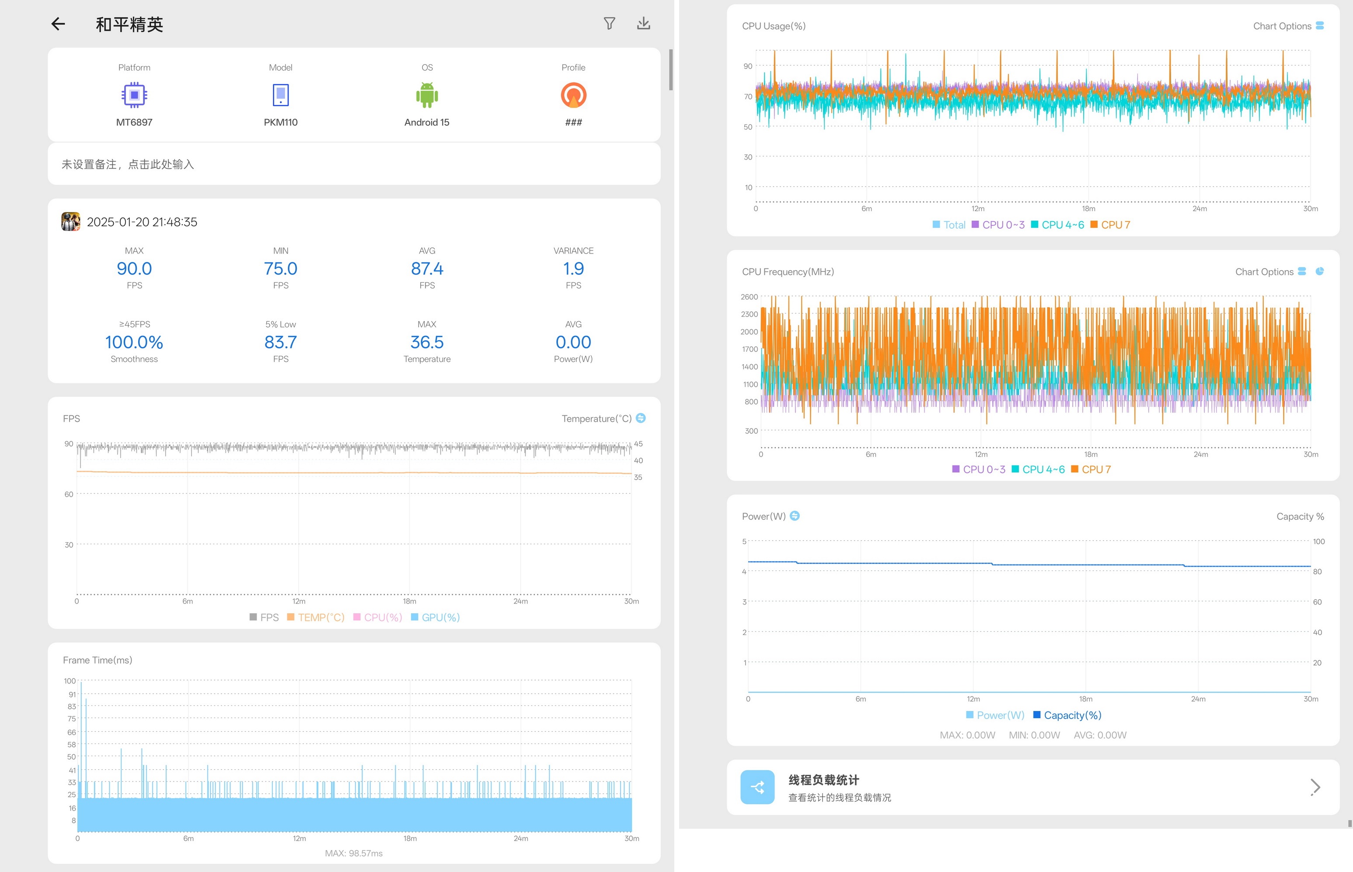This screenshot has width=1353, height=872.
Task: Select the 2025-01-20 21:48:35 timestamp
Action: [142, 222]
